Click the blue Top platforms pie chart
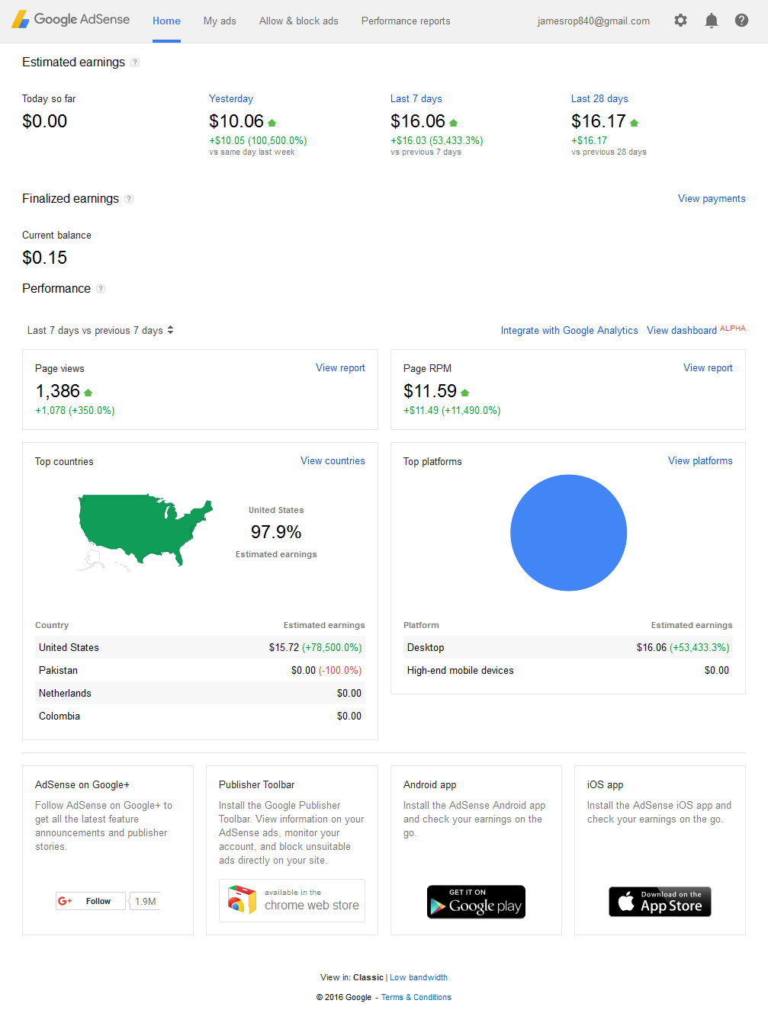This screenshot has height=1010, width=768. 568,533
